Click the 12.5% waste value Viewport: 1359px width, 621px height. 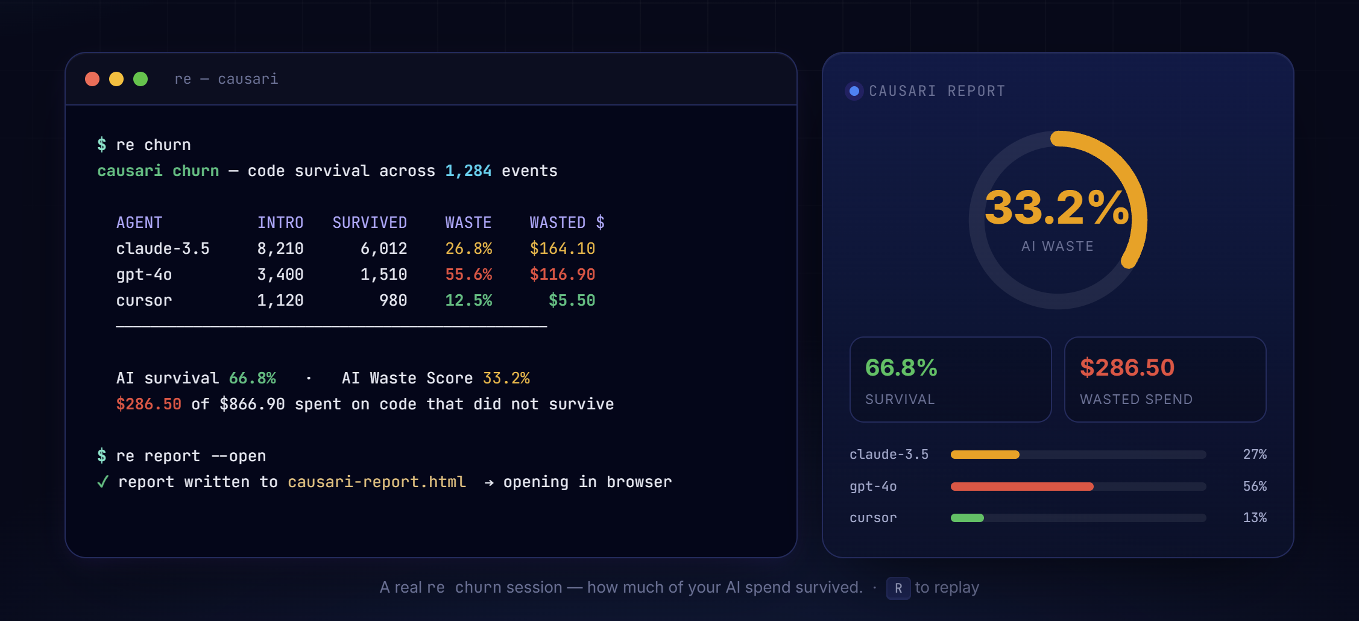(x=468, y=300)
